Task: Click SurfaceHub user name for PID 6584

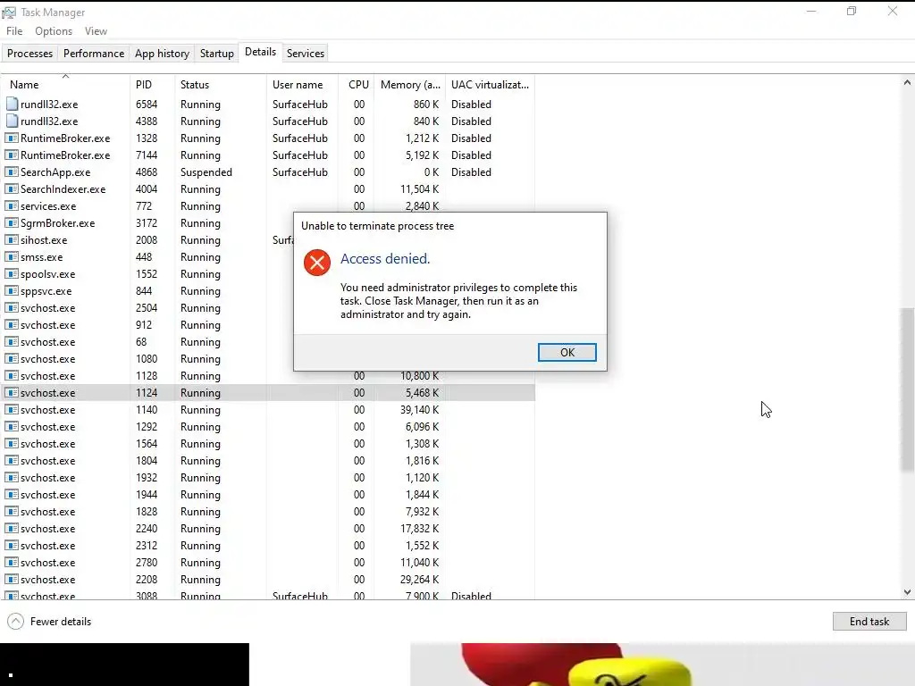Action: [x=300, y=104]
